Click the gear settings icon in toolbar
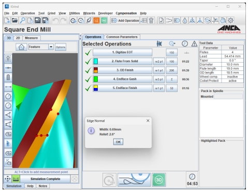 pos(230,21)
